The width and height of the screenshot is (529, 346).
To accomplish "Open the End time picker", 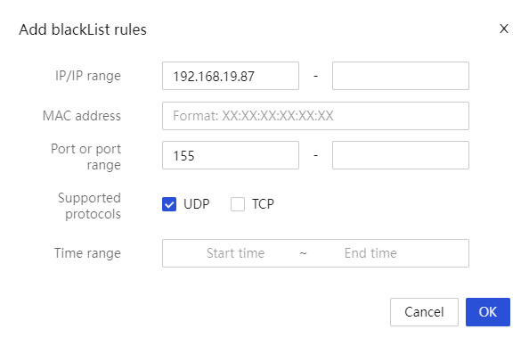I will point(370,253).
